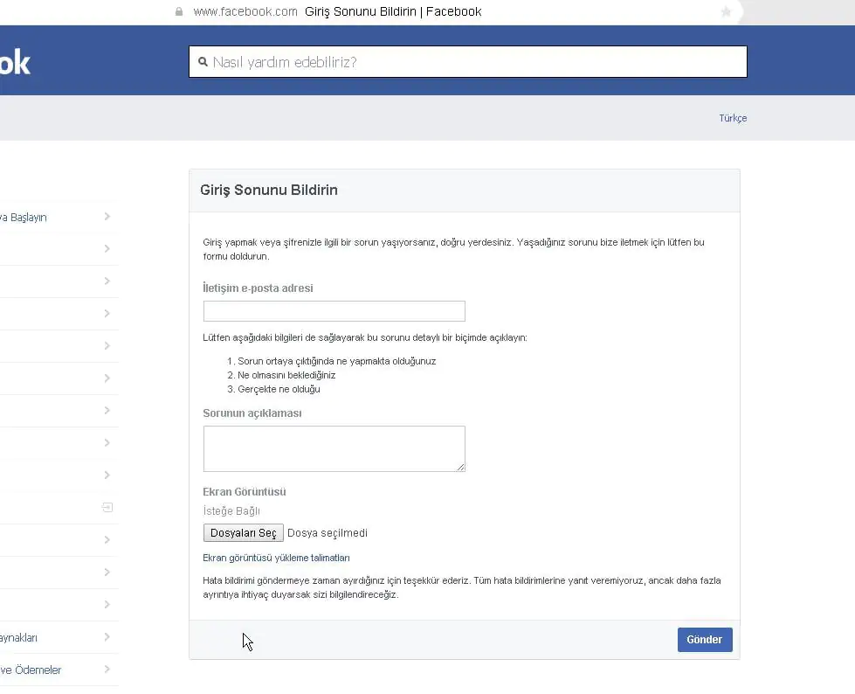Expand the '...ya Başlayın' sidebar entry chevron
Viewport: 855px width, 694px height.
click(106, 216)
